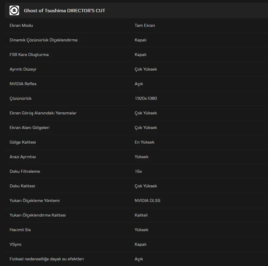Select the Doku Kalitesi setting label
Screen dimensions: 268x266
point(22,186)
